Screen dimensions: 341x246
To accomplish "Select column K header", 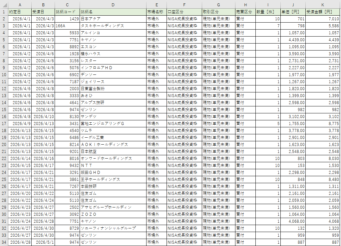I will click(x=322, y=5).
